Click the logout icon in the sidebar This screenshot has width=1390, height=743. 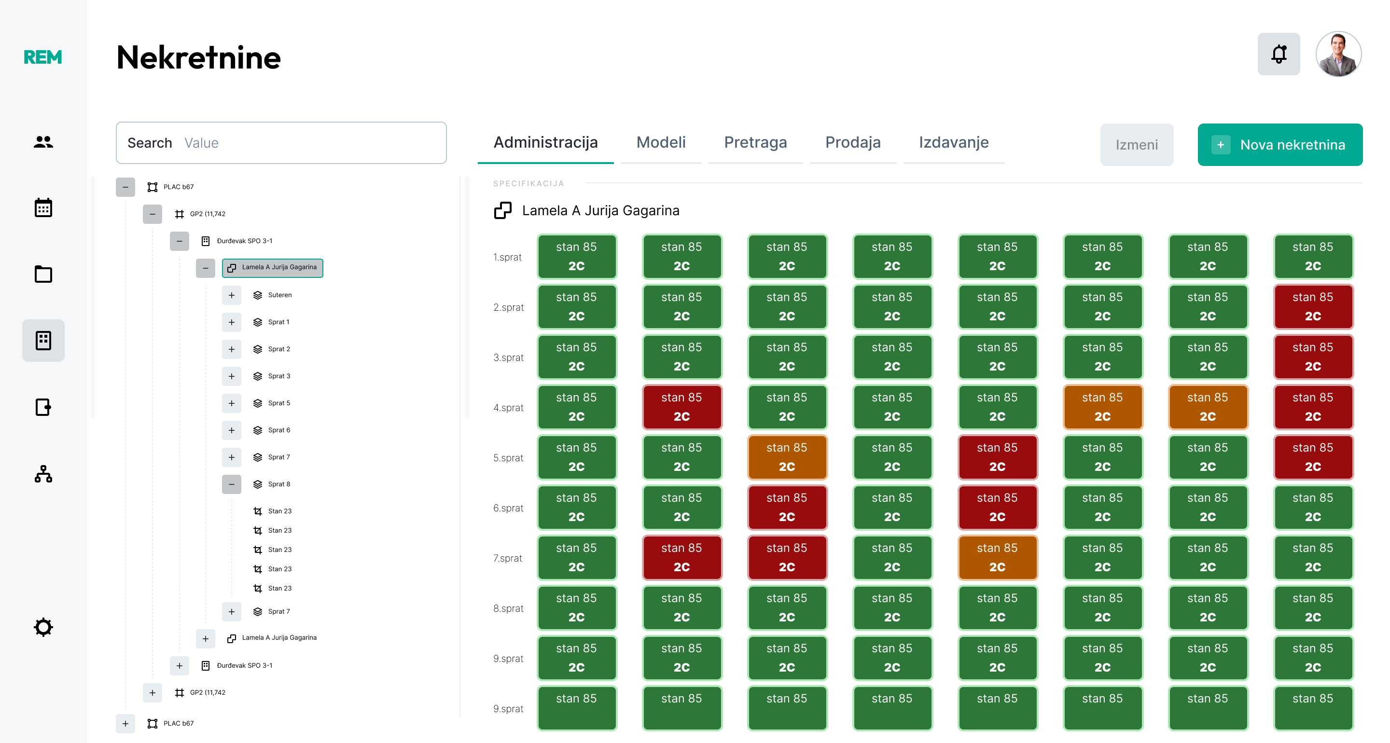click(43, 407)
